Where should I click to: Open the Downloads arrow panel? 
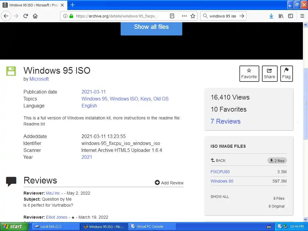click(x=271, y=16)
